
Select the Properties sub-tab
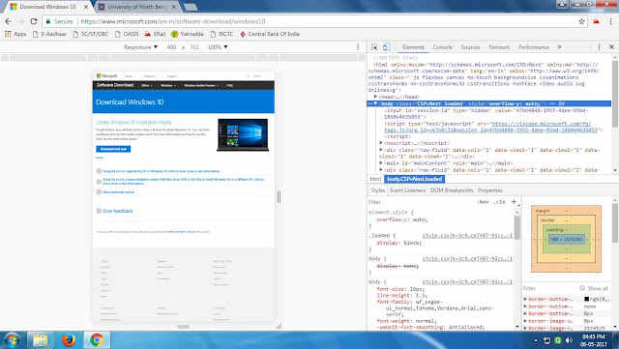point(490,190)
